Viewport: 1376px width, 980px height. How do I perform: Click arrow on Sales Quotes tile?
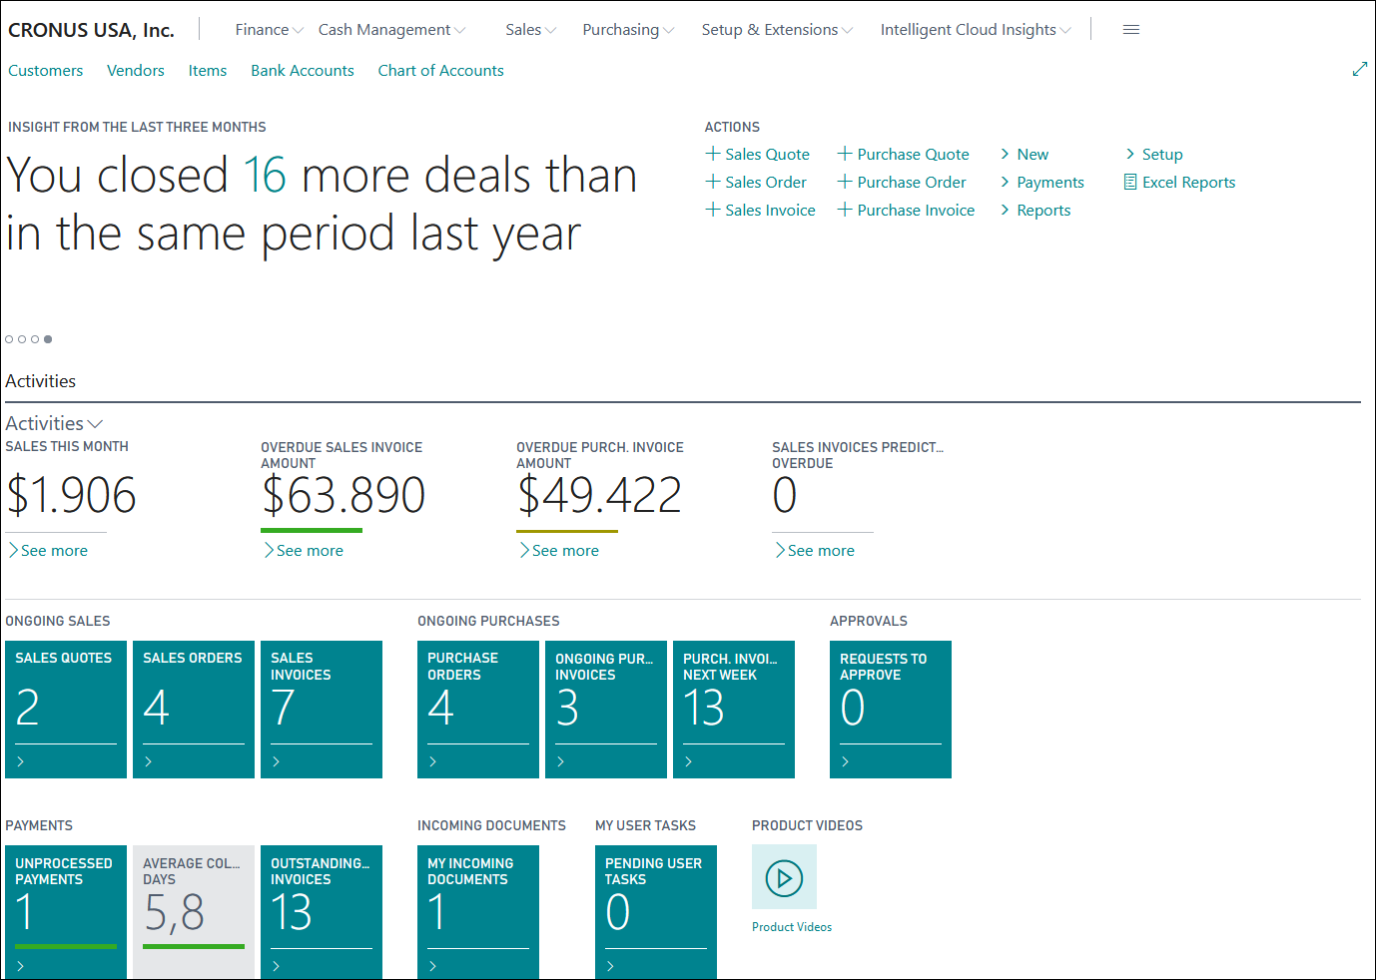(21, 761)
